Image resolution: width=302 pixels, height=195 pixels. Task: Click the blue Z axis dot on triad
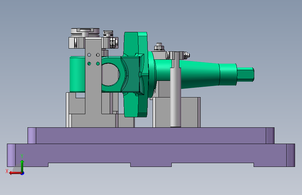pos(23,173)
